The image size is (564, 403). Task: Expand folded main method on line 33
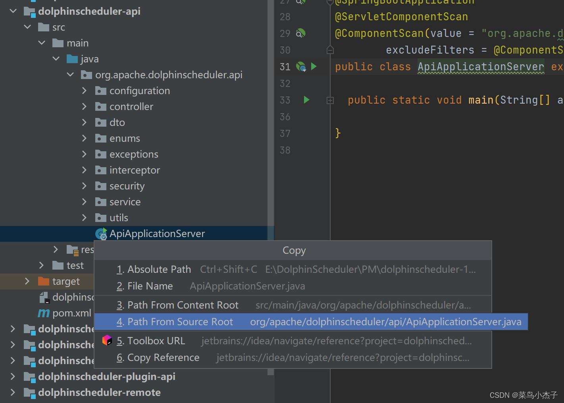330,100
